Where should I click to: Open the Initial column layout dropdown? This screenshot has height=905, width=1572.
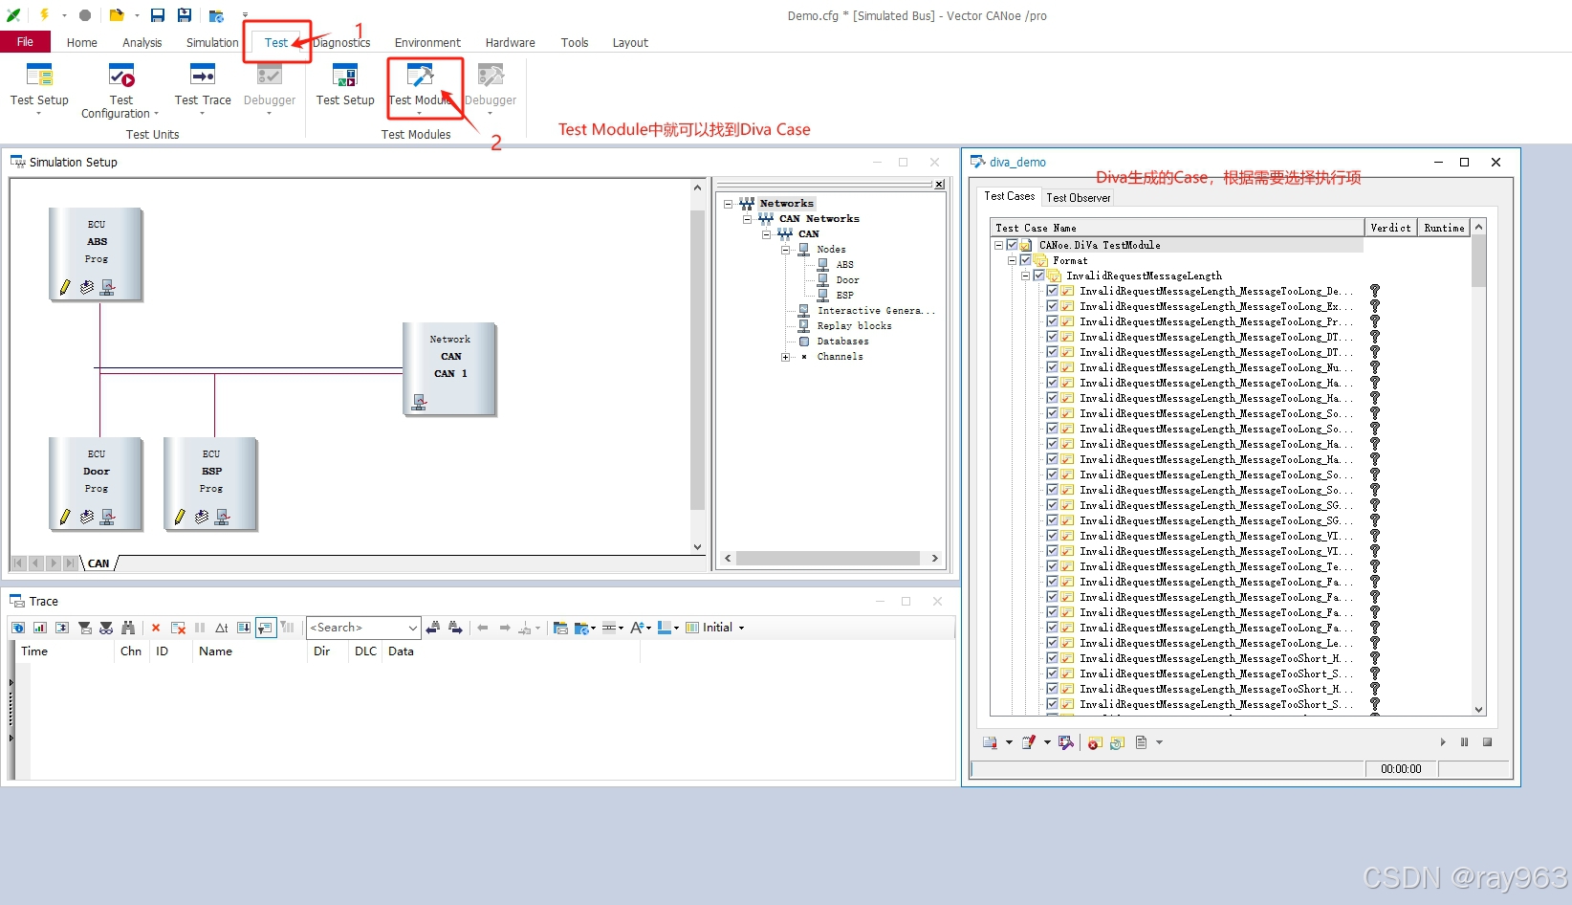pyautogui.click(x=741, y=628)
